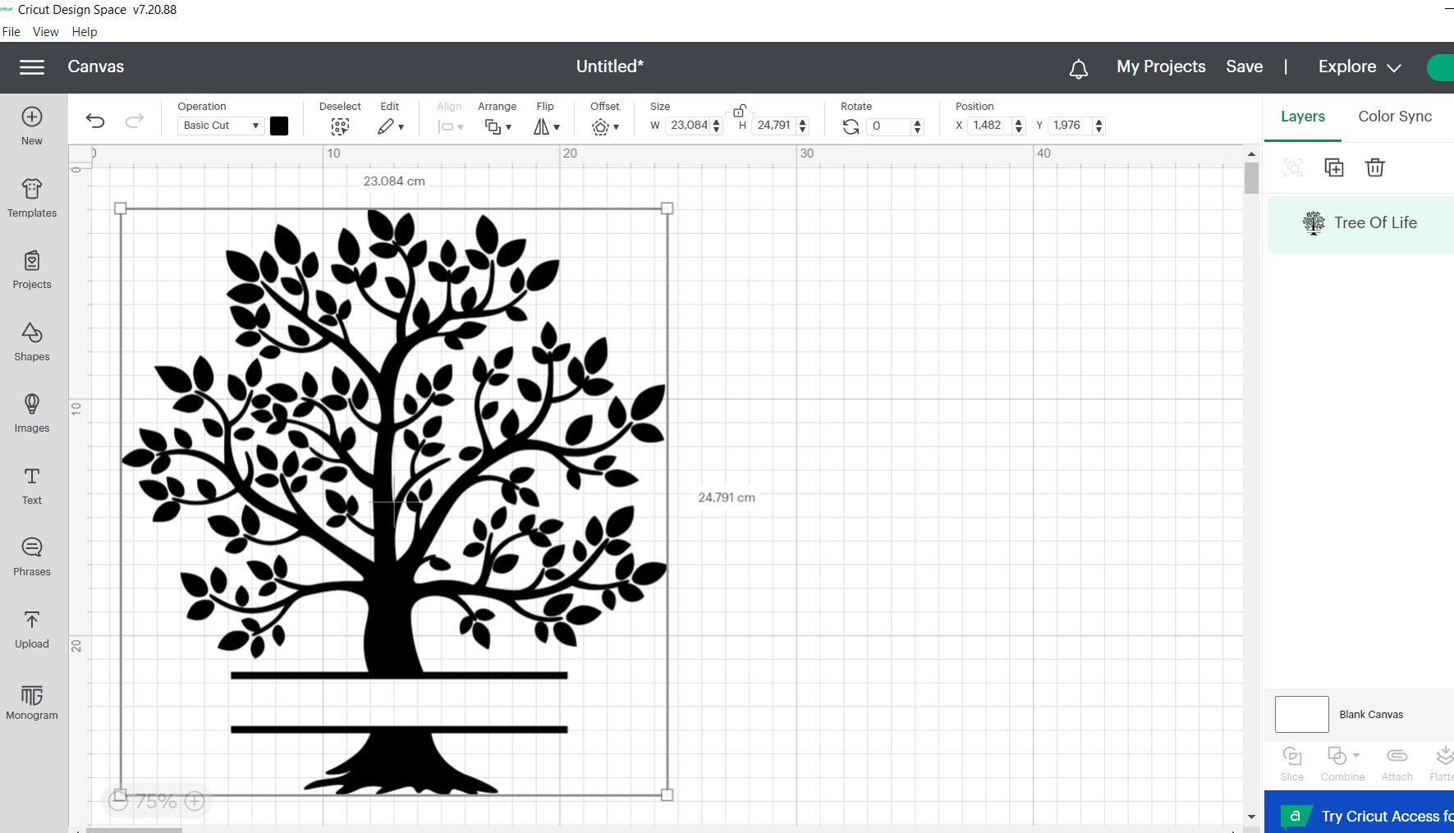Open the Align options dropdown
The height and width of the screenshot is (833, 1454).
[x=450, y=126]
